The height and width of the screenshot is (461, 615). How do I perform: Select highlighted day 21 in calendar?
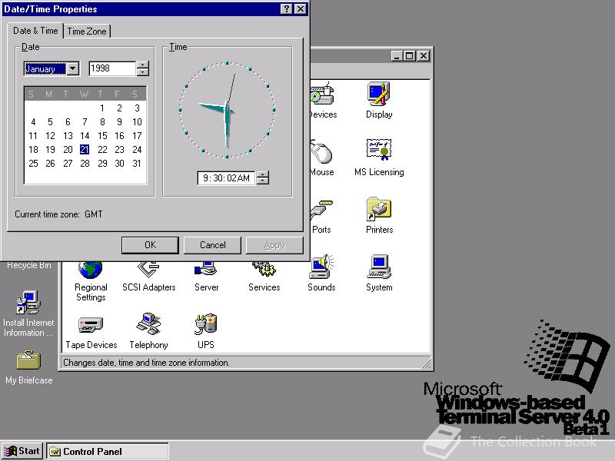click(x=85, y=149)
